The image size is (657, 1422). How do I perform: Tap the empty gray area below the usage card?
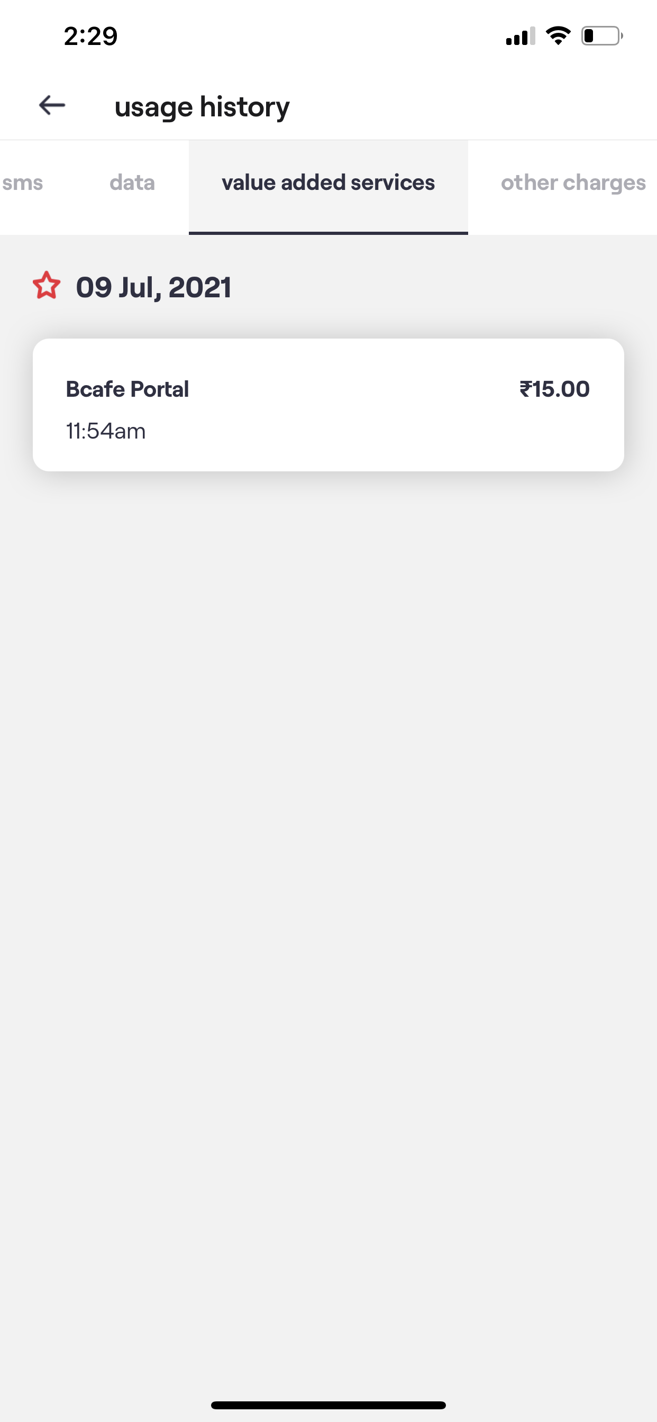pyautogui.click(x=328, y=828)
